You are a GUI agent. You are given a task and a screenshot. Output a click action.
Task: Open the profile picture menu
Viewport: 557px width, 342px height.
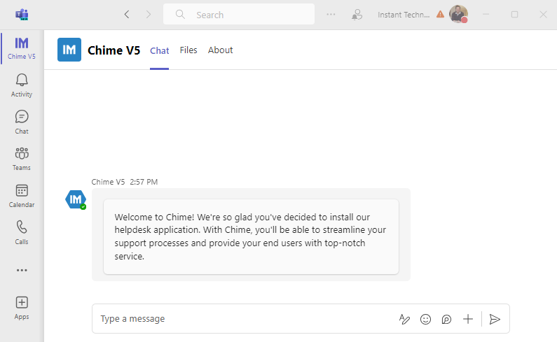[x=458, y=14]
